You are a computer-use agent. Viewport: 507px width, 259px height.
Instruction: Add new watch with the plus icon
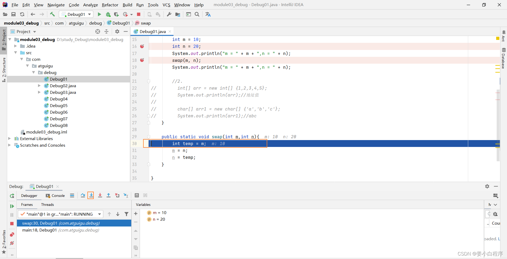136,214
